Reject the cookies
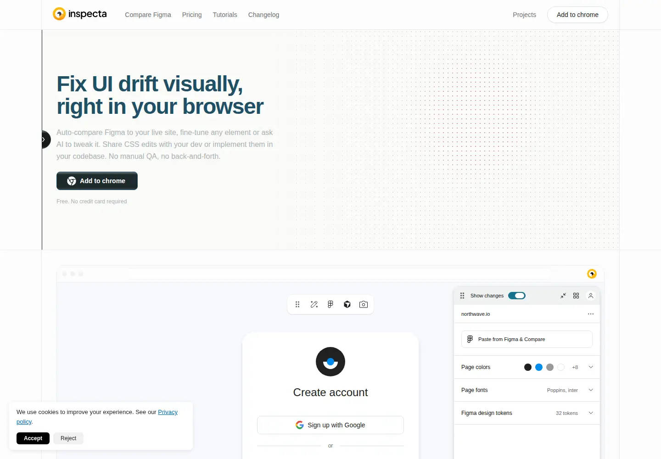 tap(68, 438)
